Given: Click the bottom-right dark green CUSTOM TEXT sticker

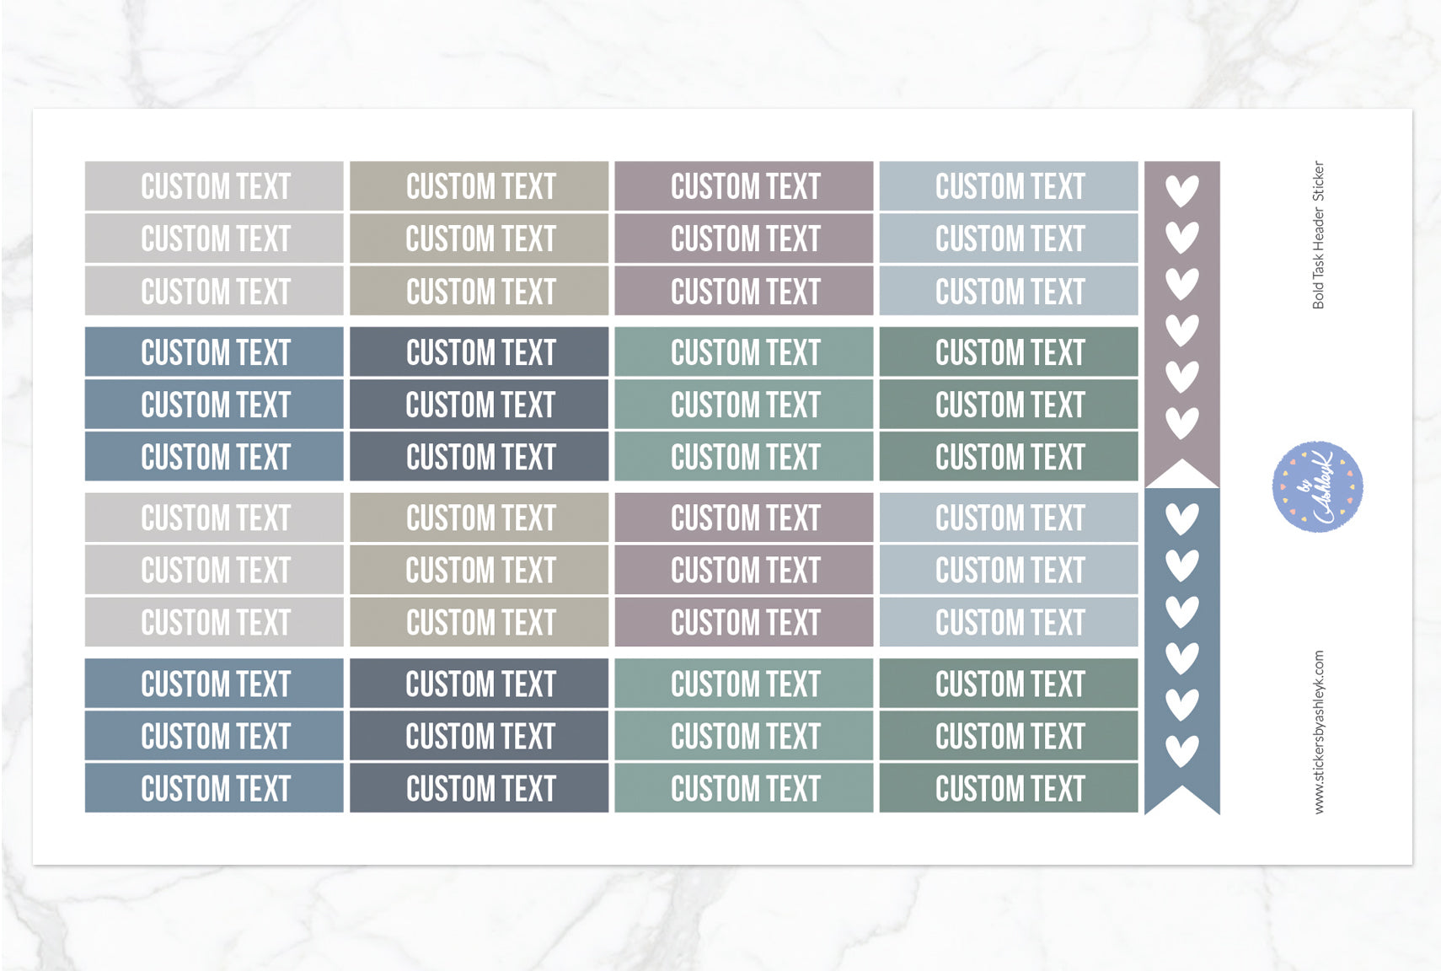Looking at the screenshot, I should coord(1009,789).
